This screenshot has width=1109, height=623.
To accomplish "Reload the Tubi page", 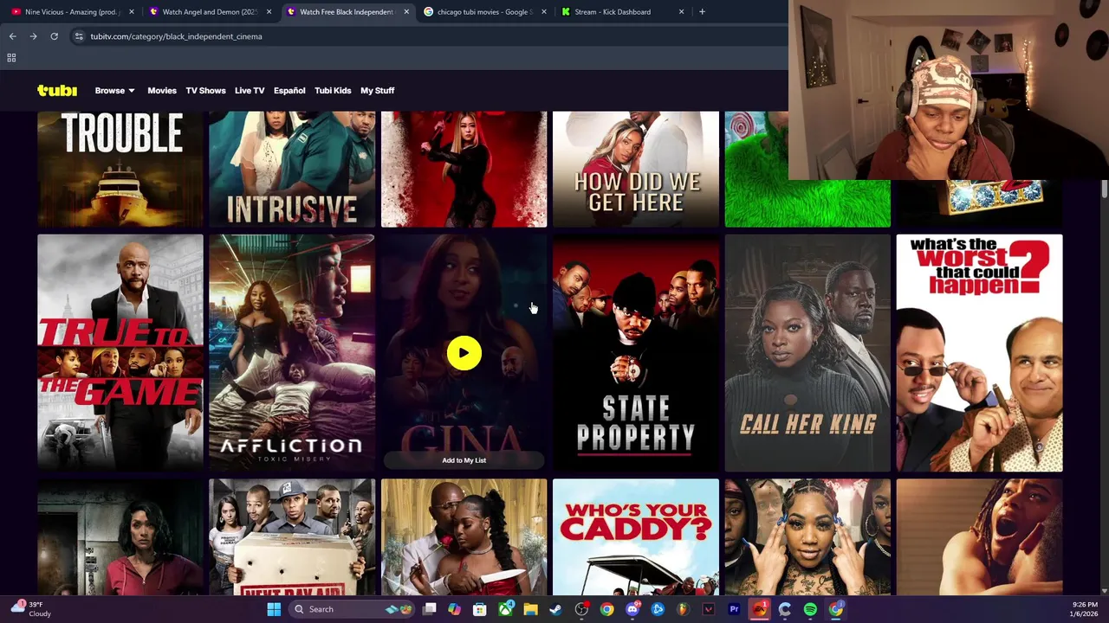I will point(54,36).
